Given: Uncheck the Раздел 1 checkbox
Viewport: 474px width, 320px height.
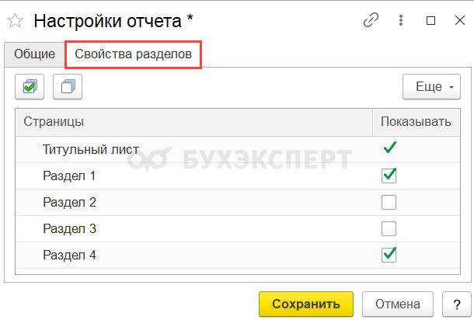Looking at the screenshot, I should tap(389, 176).
